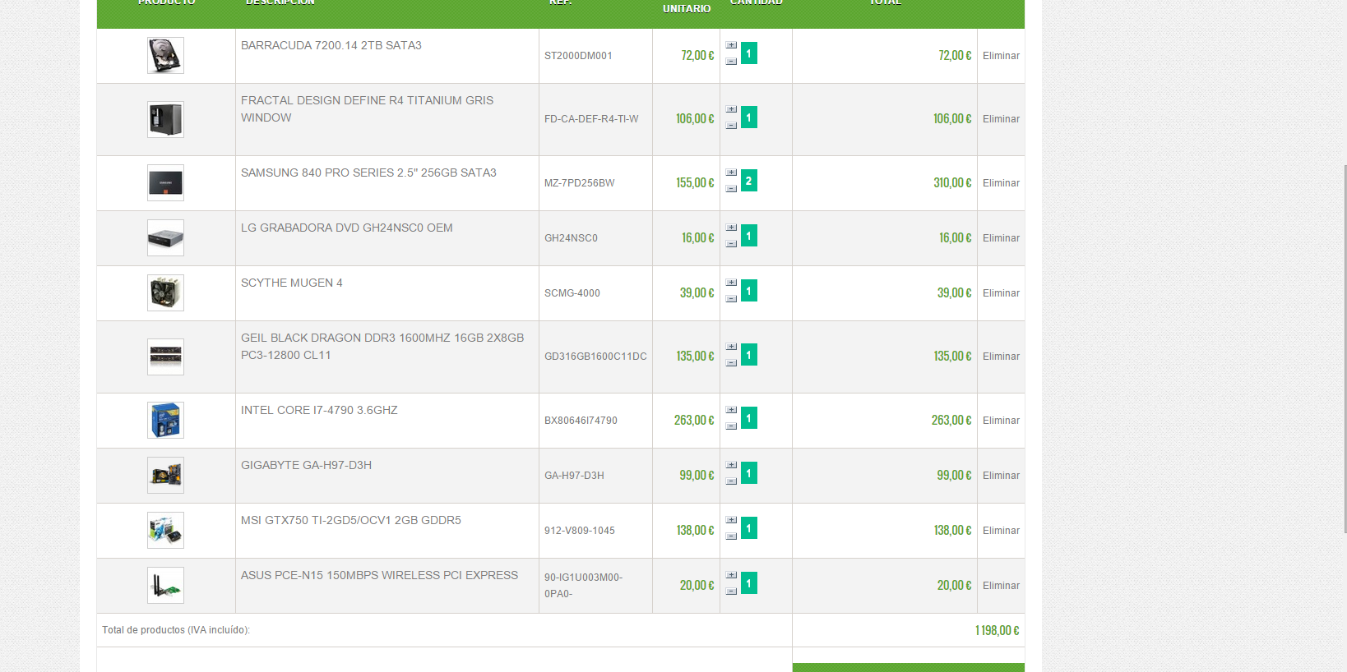Increase quantity of GeIL Black Dragon DDR3
Viewport: 1347px width, 672px height.
click(x=731, y=347)
